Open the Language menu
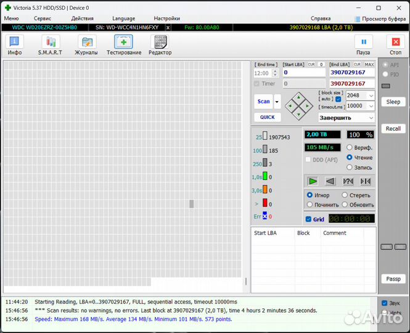 123,18
